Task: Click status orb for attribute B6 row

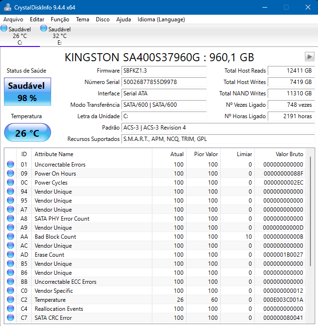Action: pos(10,272)
